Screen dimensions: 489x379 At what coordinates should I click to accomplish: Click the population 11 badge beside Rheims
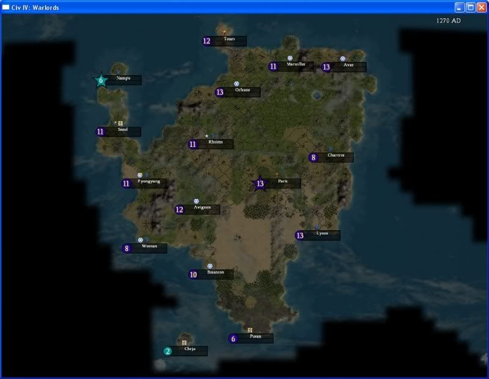tap(193, 144)
